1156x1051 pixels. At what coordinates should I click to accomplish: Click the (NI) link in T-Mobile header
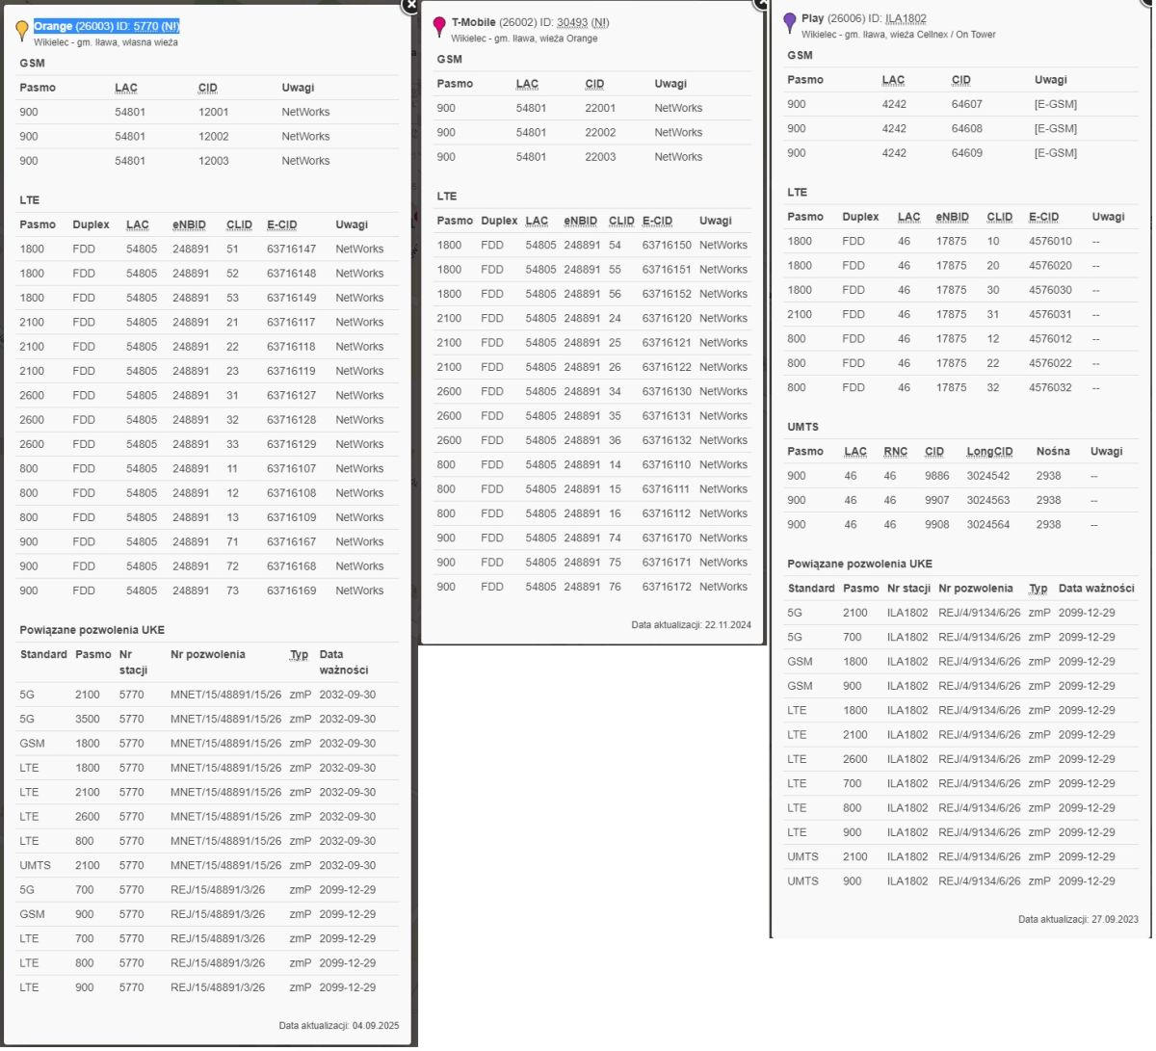600,23
